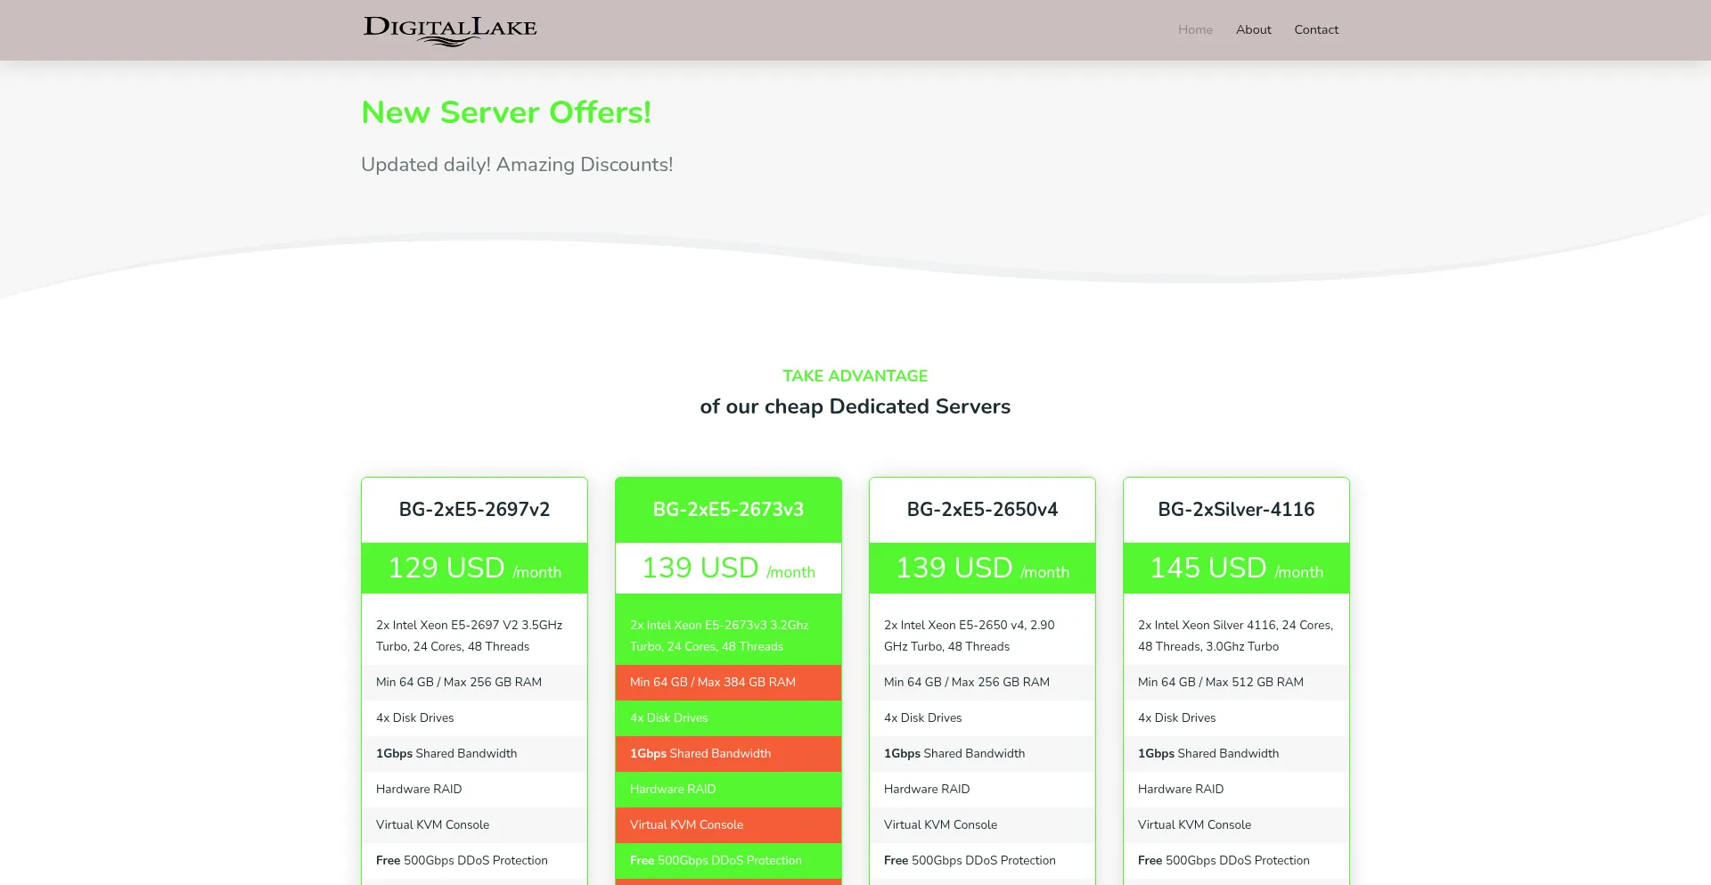The width and height of the screenshot is (1711, 885).
Task: Click the New Server Offers! heading
Action: click(x=506, y=112)
